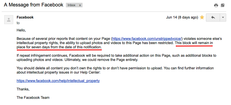This screenshot has width=231, height=105.
Task: Click the 'Hello,' greeting line
Action: pyautogui.click(x=21, y=30)
